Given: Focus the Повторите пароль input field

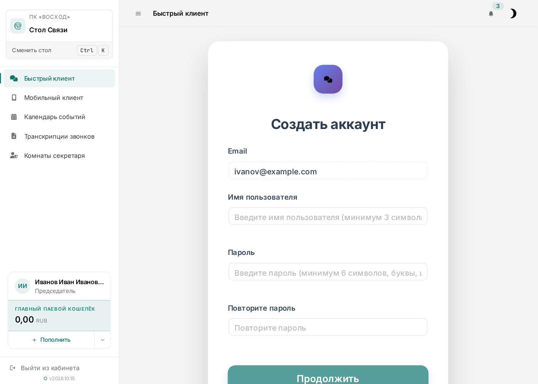Looking at the screenshot, I should 328,327.
